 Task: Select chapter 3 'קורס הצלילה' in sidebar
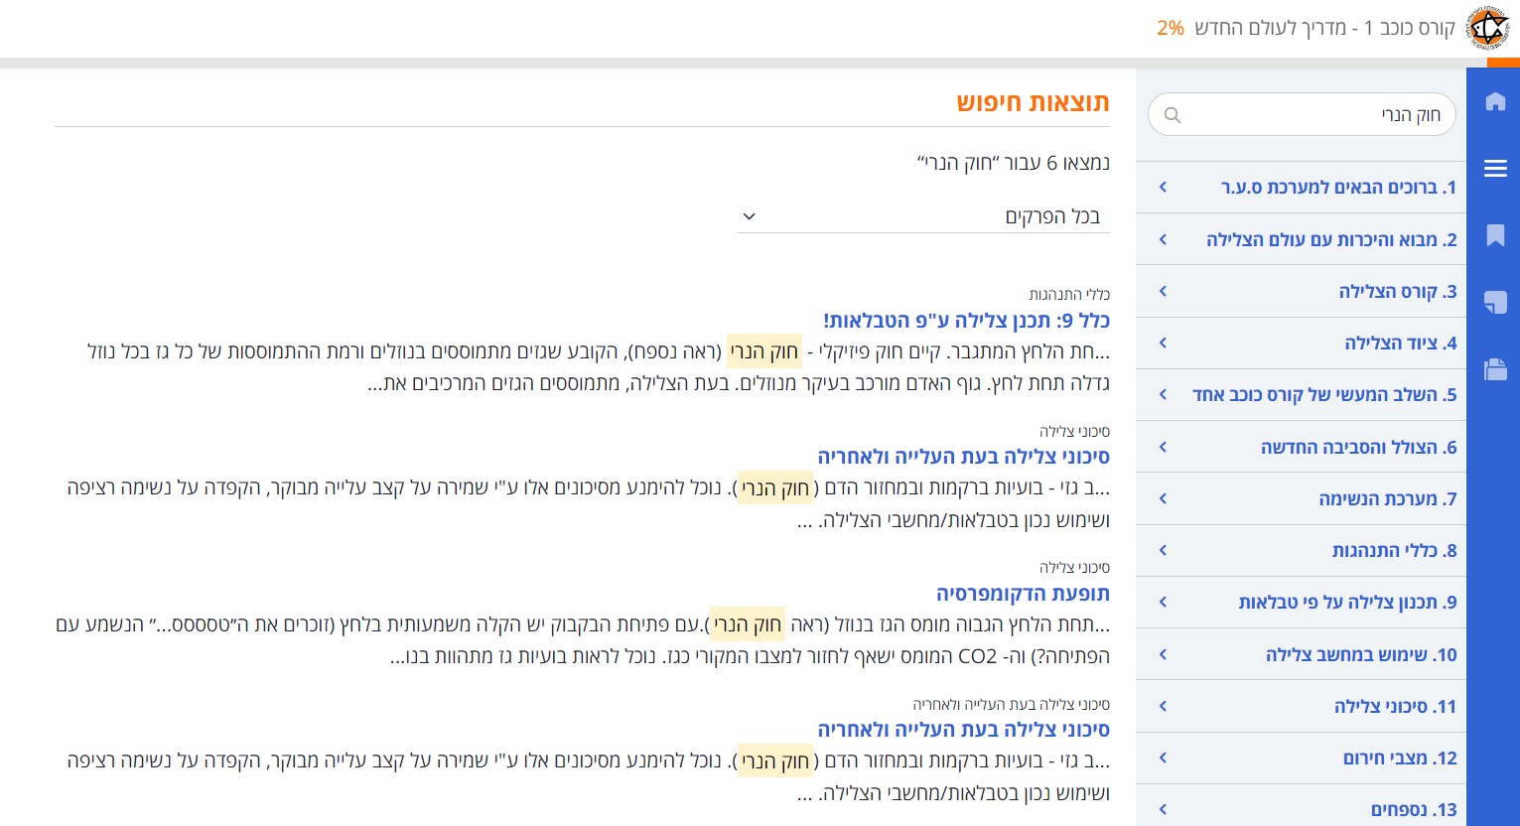(1397, 292)
